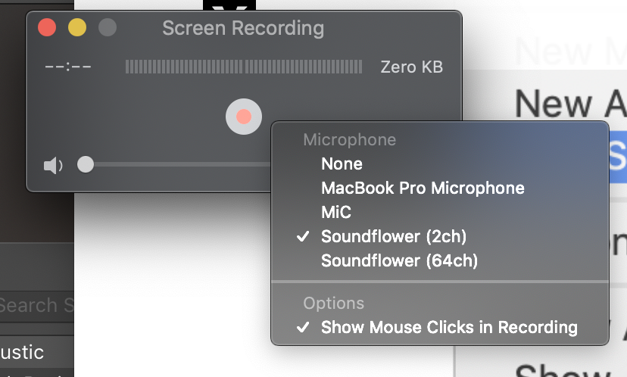Click the checkmark beside Soundflower (2ch)
This screenshot has width=627, height=377.
point(303,237)
